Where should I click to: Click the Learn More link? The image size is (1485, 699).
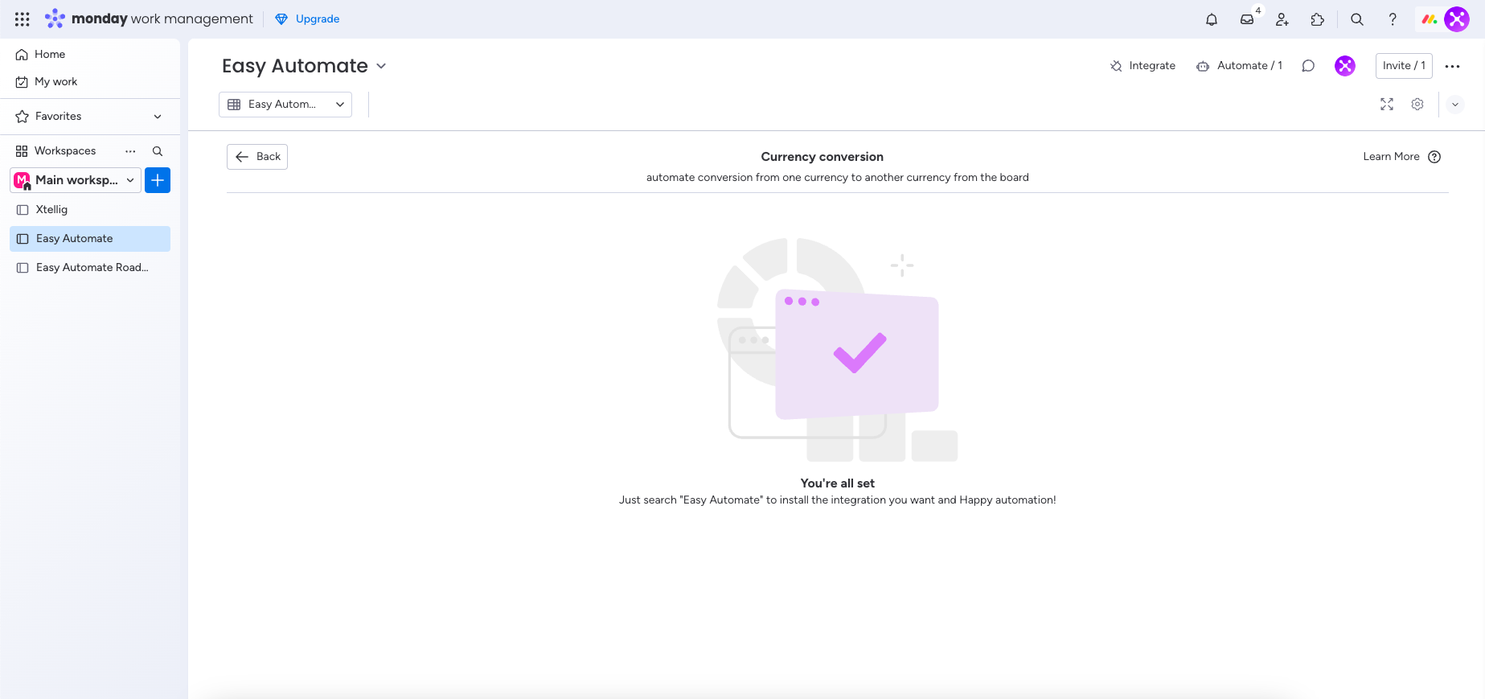(1391, 157)
